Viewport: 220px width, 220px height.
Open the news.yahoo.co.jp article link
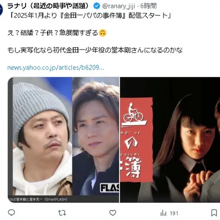[56, 68]
